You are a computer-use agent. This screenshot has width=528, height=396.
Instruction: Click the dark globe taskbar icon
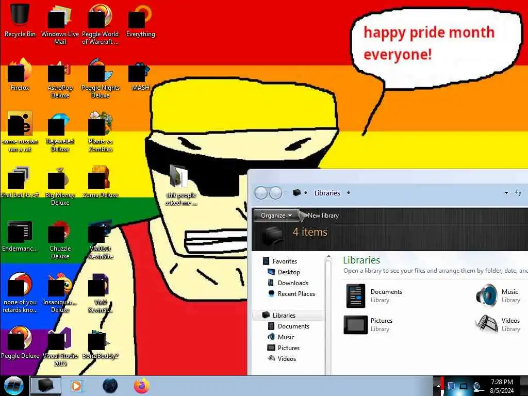pyautogui.click(x=110, y=386)
